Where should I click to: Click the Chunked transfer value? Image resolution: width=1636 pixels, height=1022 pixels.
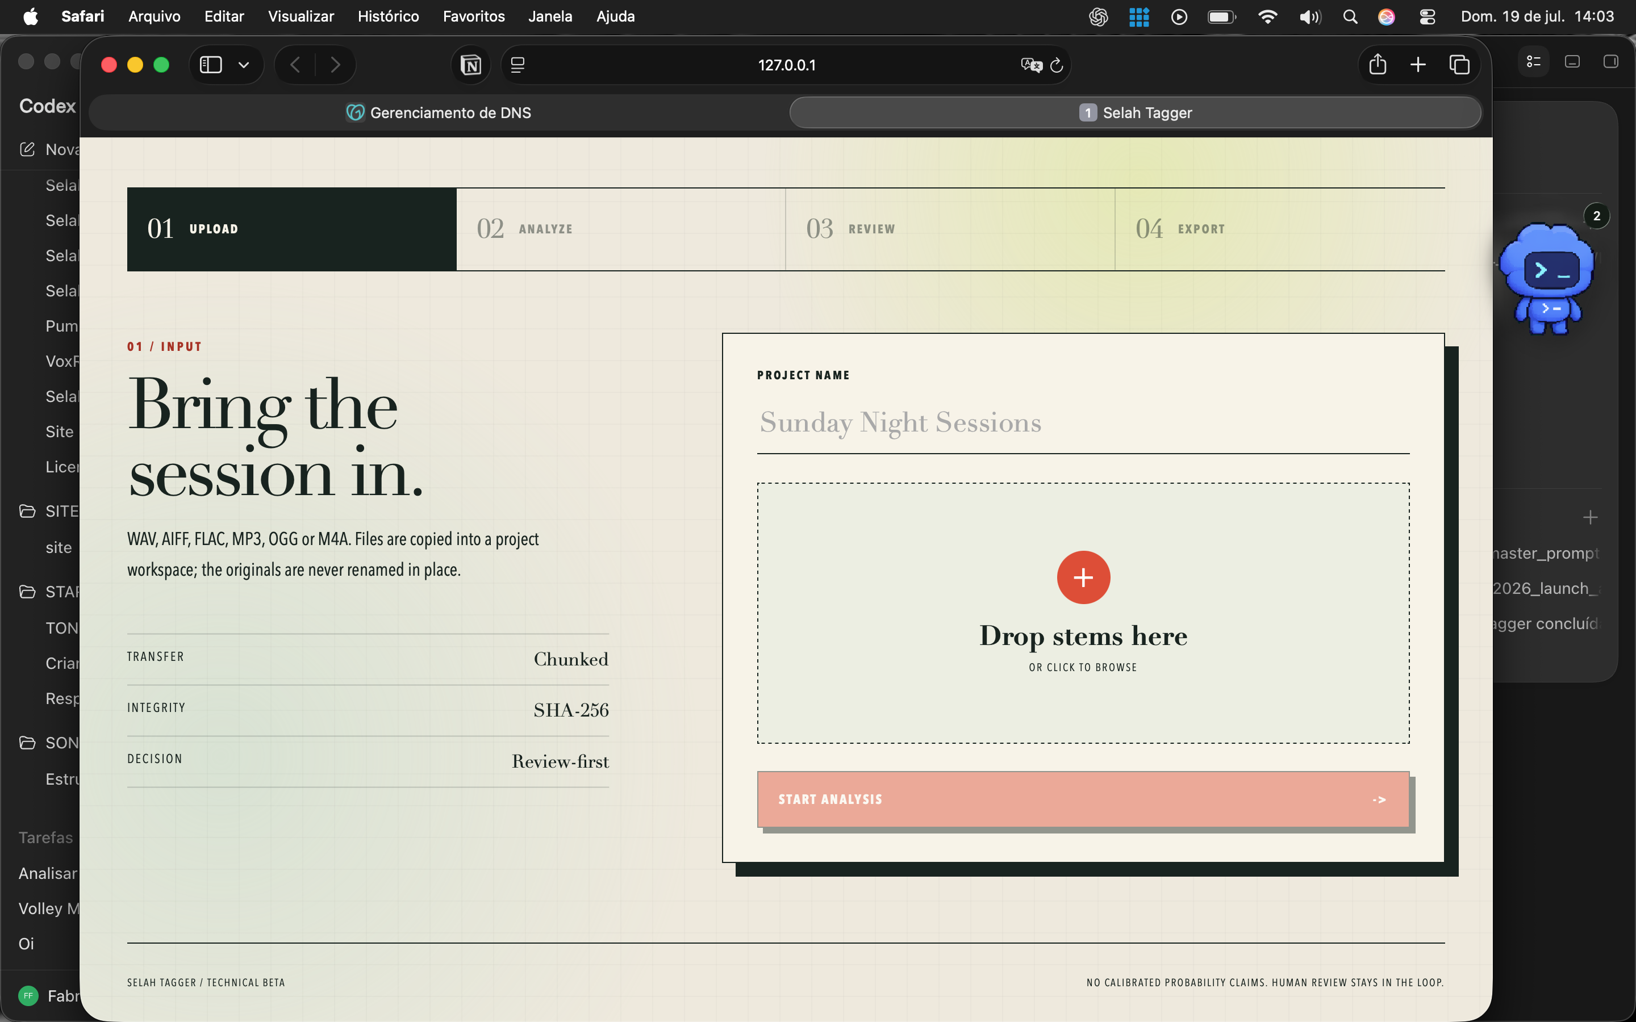click(570, 659)
